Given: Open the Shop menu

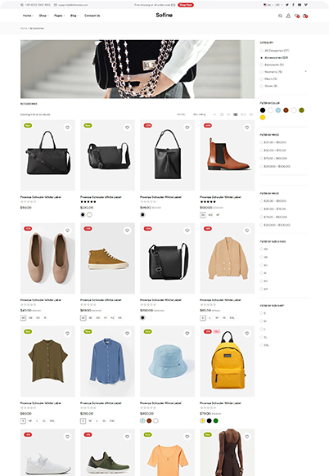Looking at the screenshot, I should [43, 16].
